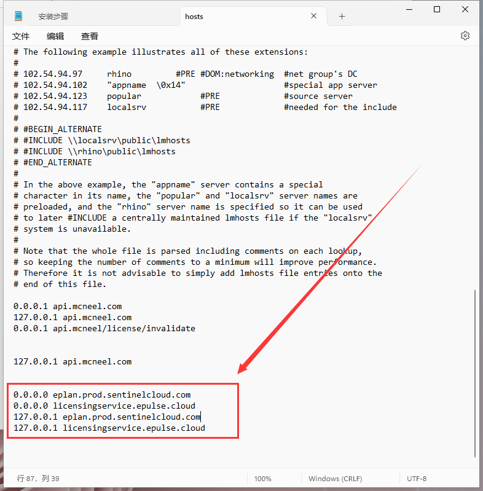Click the 100% zoom level in status bar

click(x=262, y=479)
